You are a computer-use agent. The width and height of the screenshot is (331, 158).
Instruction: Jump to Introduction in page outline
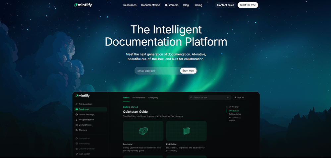click(234, 111)
